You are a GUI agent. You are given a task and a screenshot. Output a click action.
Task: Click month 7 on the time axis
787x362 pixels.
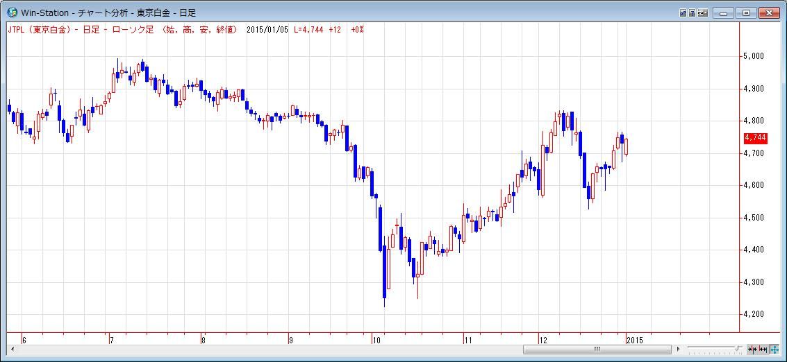point(112,340)
